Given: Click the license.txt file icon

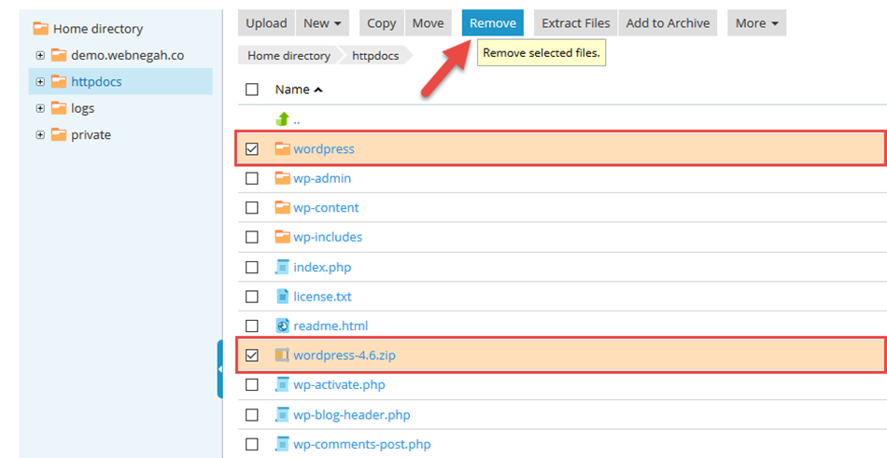Looking at the screenshot, I should [x=283, y=297].
